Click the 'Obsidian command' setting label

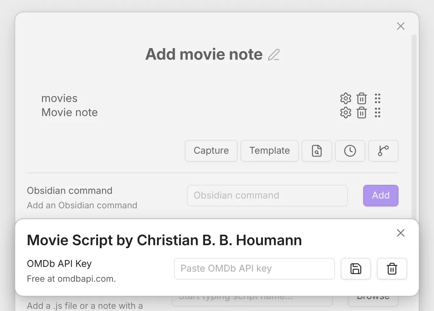[x=70, y=191]
